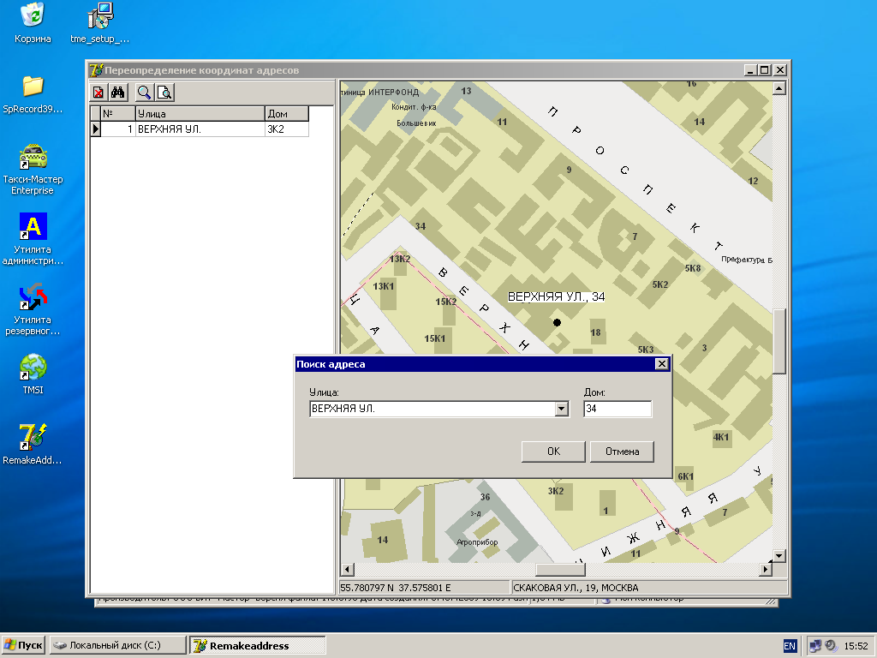Click the document with magnifier icon
This screenshot has width=877, height=658.
click(164, 93)
